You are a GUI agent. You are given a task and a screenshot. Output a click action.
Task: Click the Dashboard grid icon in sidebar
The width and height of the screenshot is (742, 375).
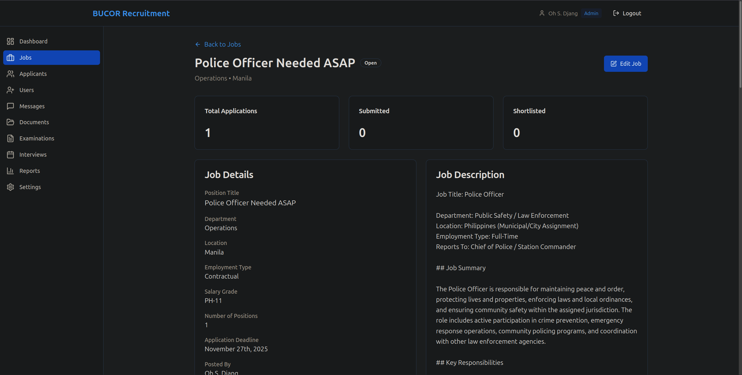[10, 41]
